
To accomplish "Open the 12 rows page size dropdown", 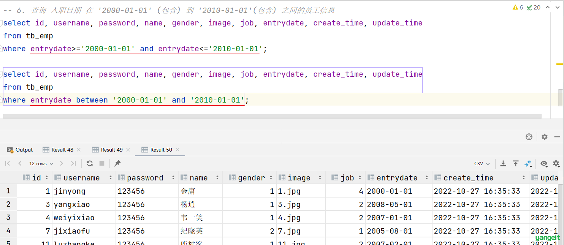I will (41, 163).
